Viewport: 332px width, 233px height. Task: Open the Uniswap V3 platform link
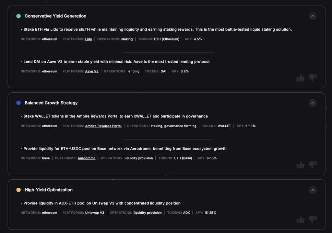95,213
